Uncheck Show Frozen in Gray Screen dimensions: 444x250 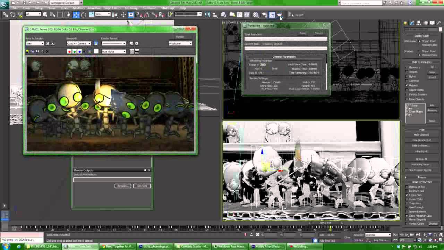click(407, 216)
